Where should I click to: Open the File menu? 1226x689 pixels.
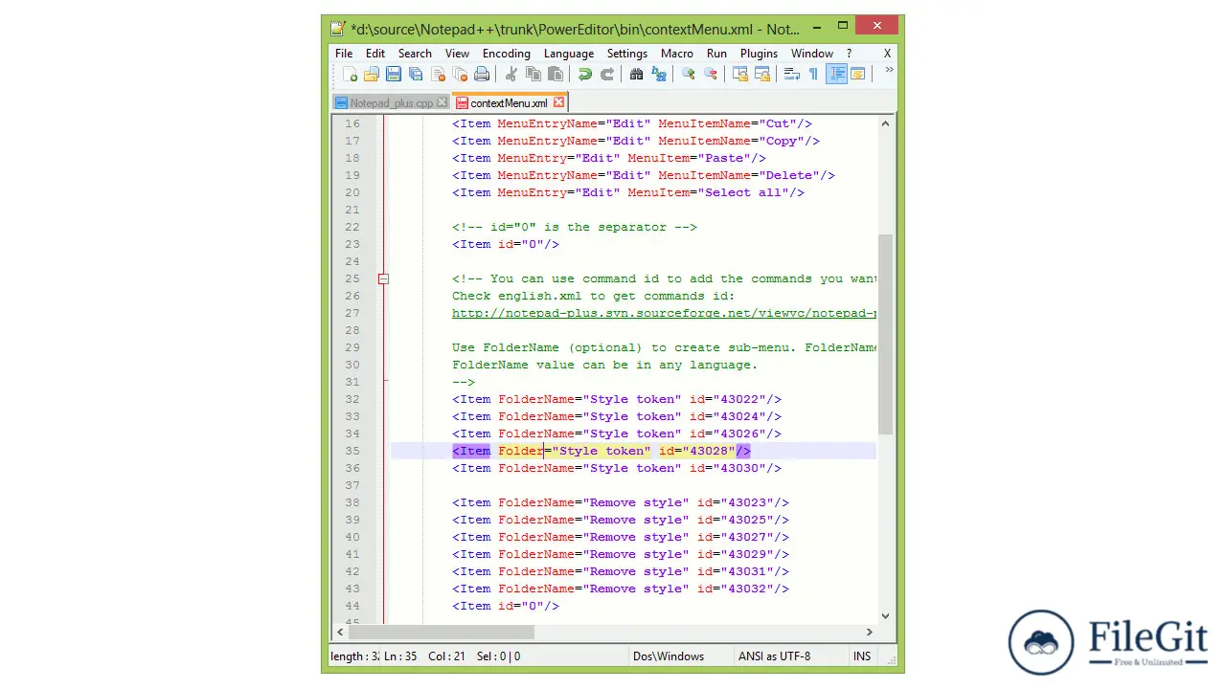click(x=344, y=54)
